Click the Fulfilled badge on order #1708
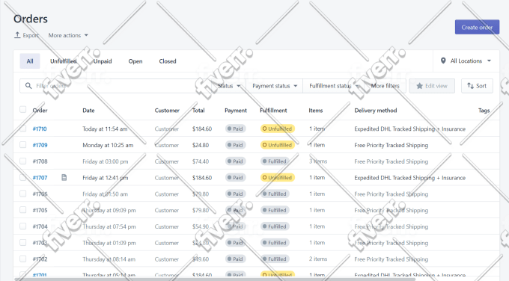This screenshot has height=281, width=509. coord(275,161)
